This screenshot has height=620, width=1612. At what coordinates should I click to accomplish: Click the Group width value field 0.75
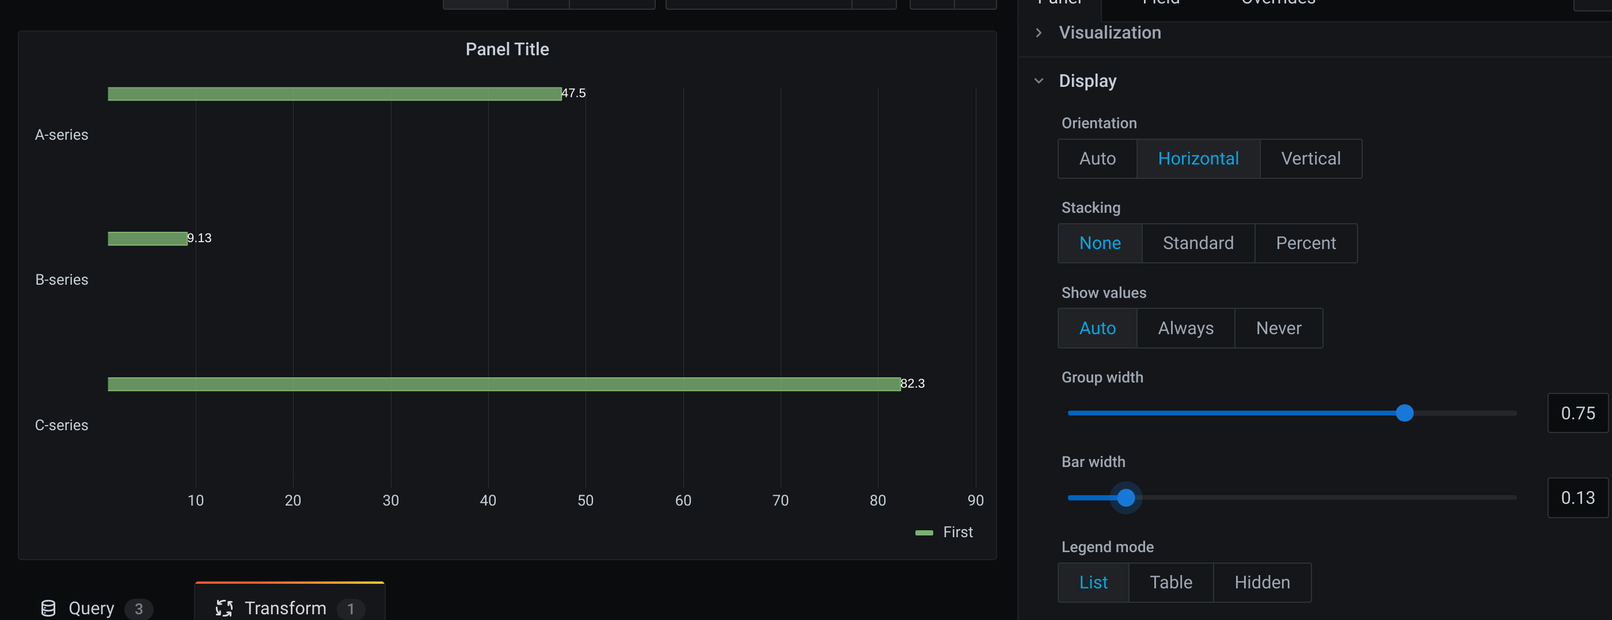point(1577,413)
